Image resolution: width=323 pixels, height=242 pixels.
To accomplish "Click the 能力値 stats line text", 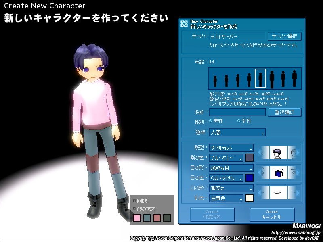I will pyautogui.click(x=246, y=94).
